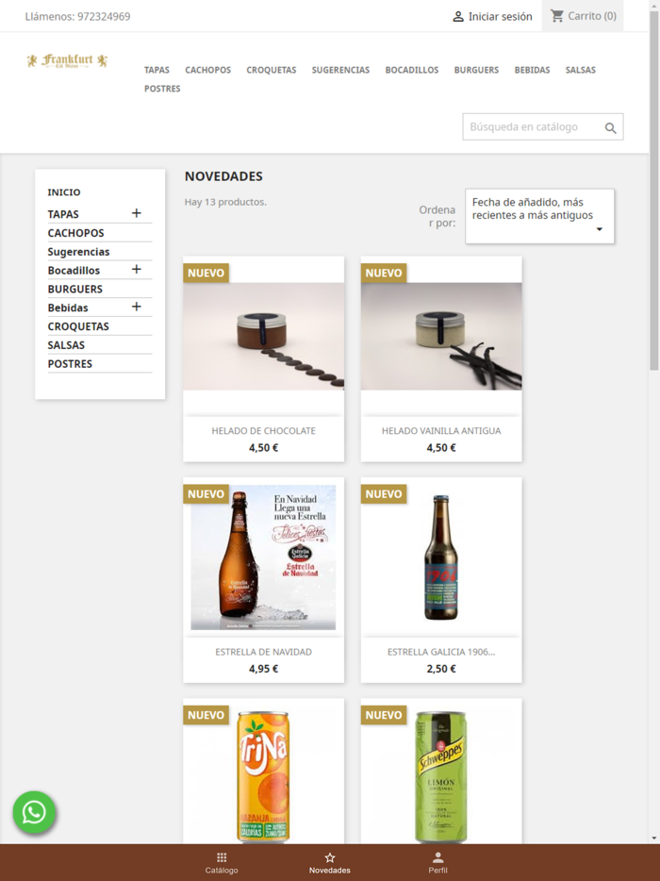Click the HELADO VAINILLA ANTIGUA product title
660x881 pixels.
(x=441, y=431)
